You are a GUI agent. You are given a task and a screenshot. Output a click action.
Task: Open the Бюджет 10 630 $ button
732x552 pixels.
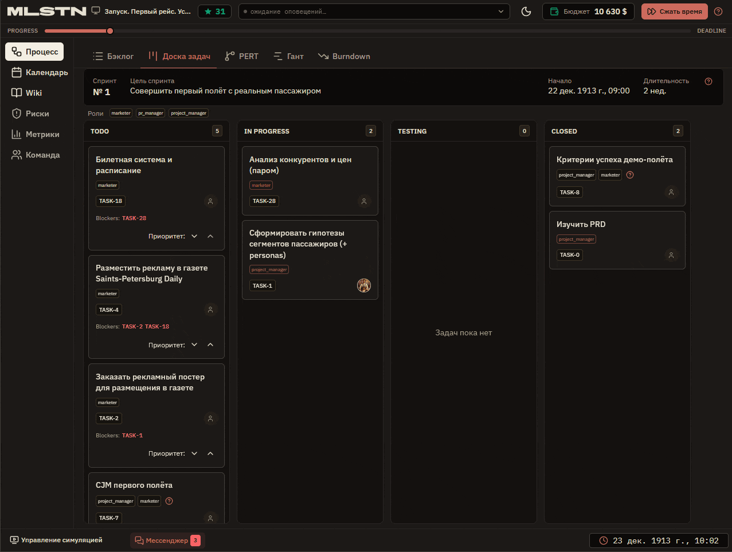[x=588, y=11]
